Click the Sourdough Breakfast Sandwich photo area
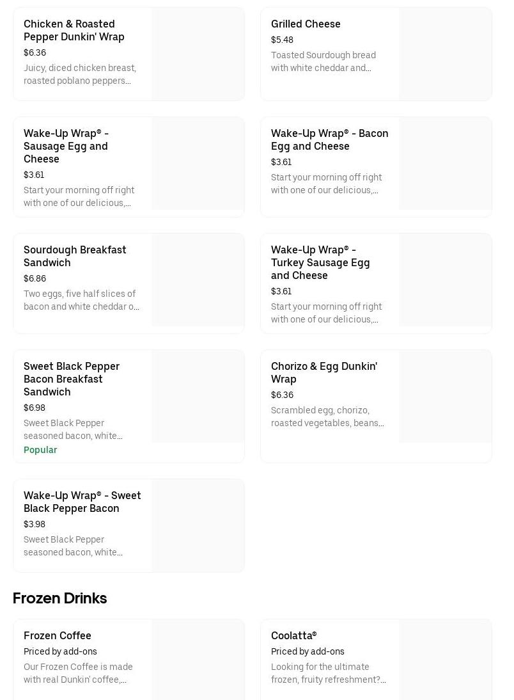 pos(198,280)
